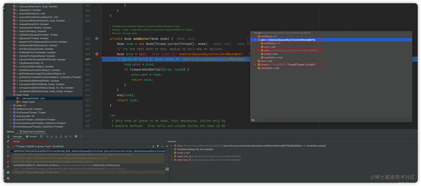
Task: Switch to the Debugger tab
Action: (x=17, y=136)
